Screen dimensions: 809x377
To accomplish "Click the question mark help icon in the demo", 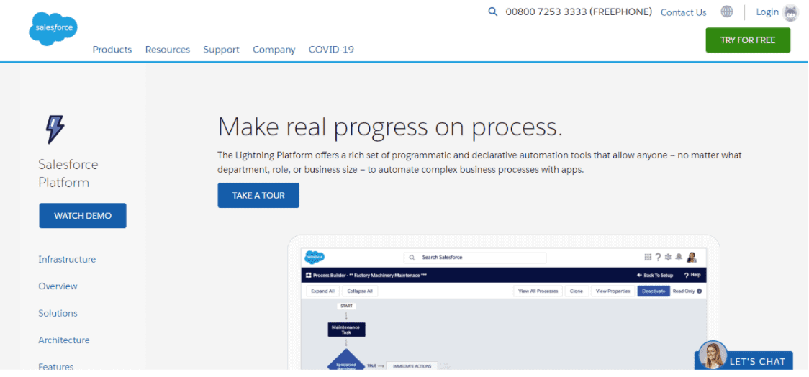I will (x=659, y=257).
